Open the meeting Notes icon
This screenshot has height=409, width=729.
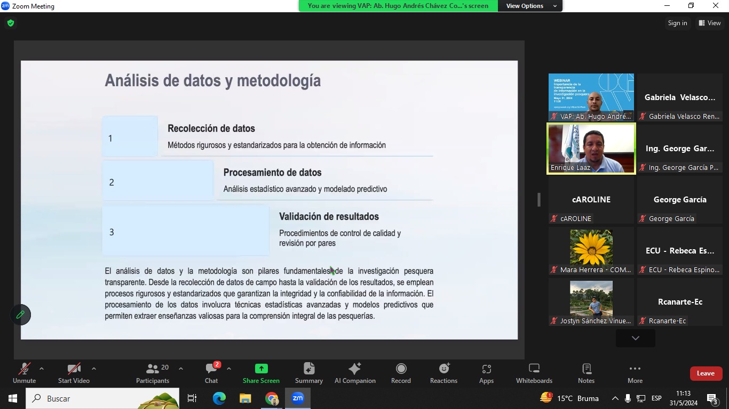point(586,373)
